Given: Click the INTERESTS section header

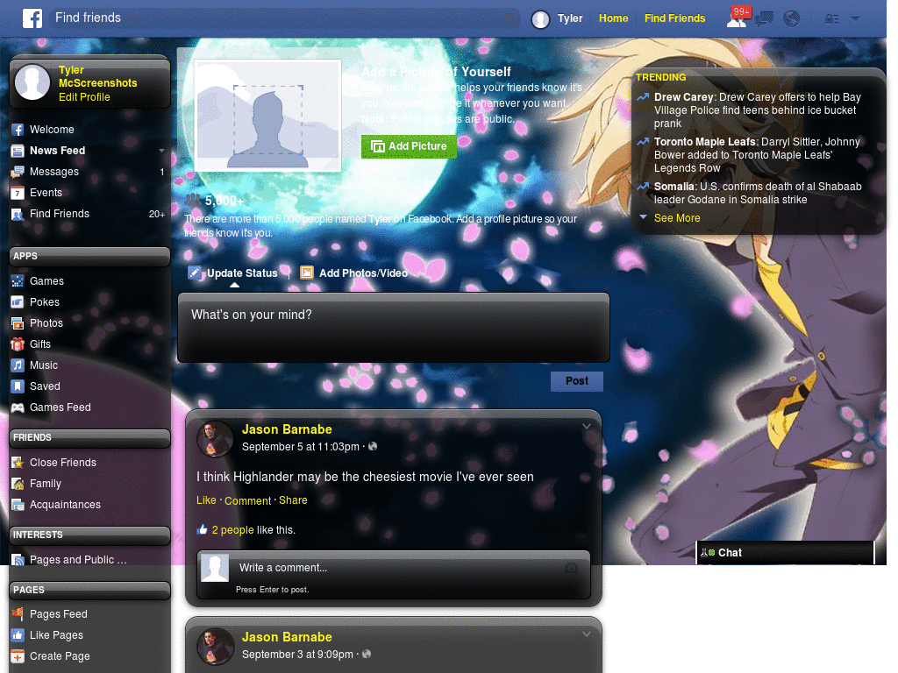Looking at the screenshot, I should click(90, 535).
